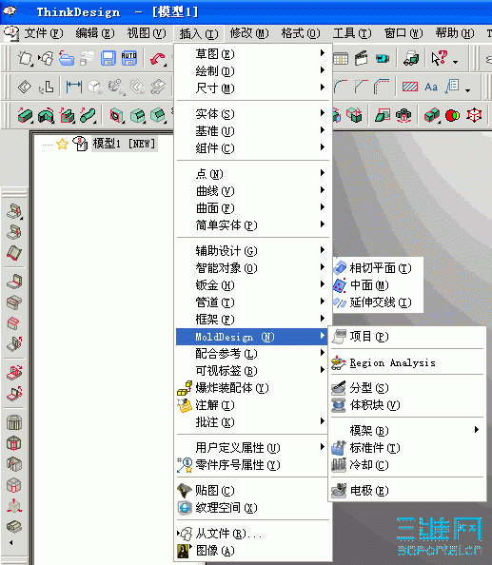
Task: Open the help pointer dropdown arrow
Action: tap(456, 62)
